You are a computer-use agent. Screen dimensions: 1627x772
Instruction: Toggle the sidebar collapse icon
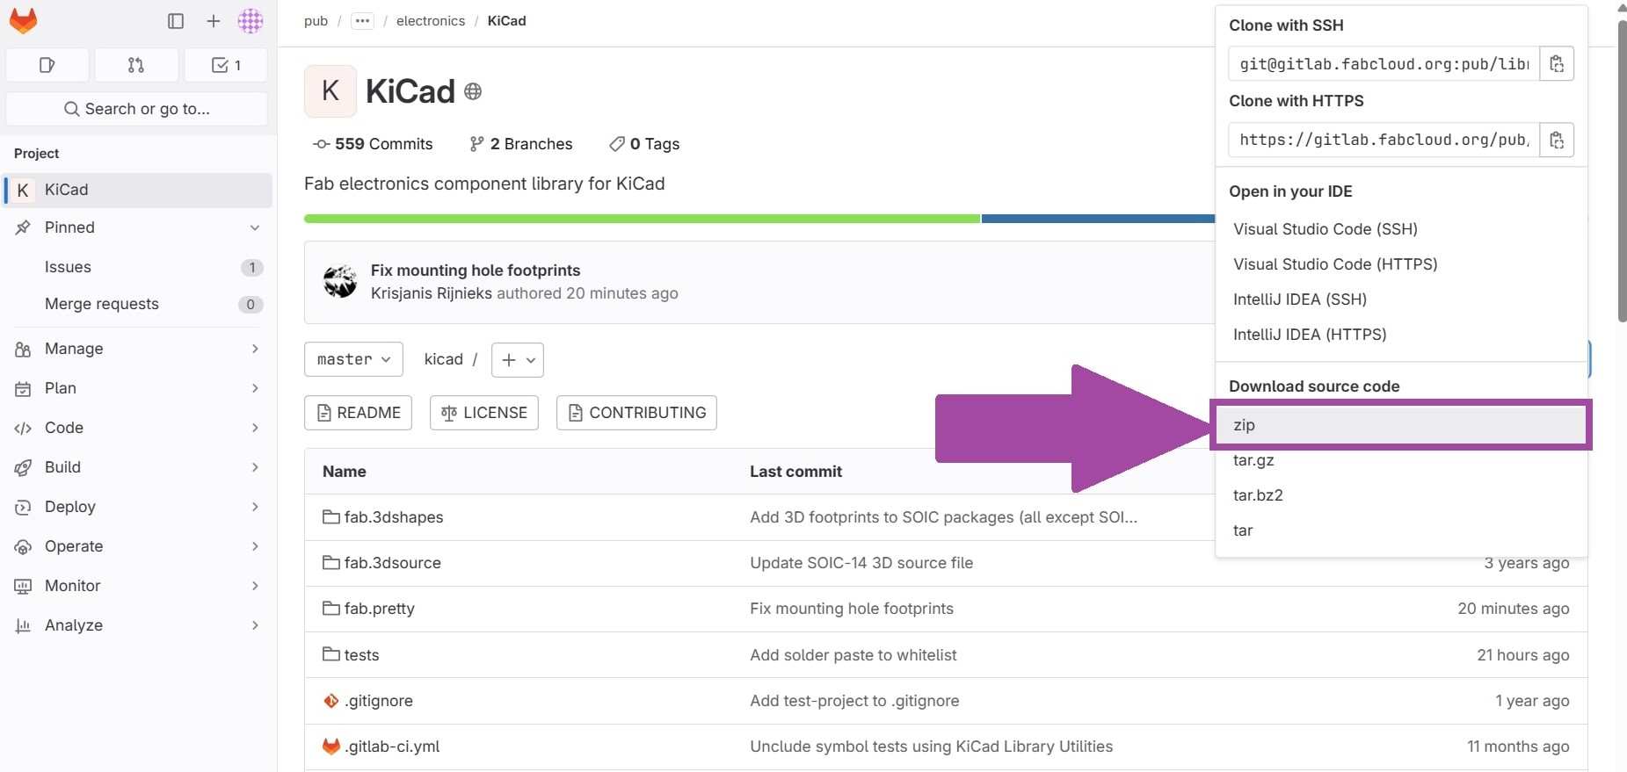click(176, 21)
